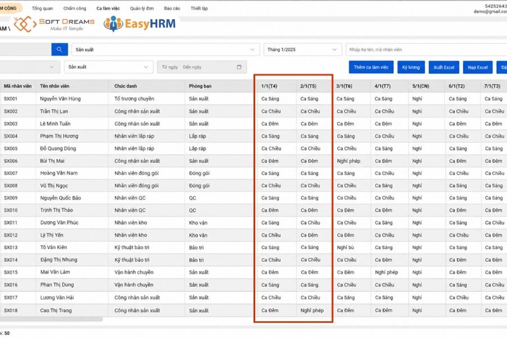The height and width of the screenshot is (338, 507).
Task: Click Tổ trưởng chuyền job title cell
Action: click(134, 99)
